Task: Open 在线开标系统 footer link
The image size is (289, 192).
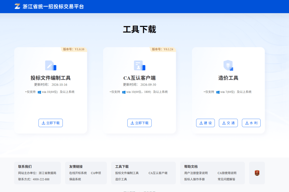Action: point(78,173)
